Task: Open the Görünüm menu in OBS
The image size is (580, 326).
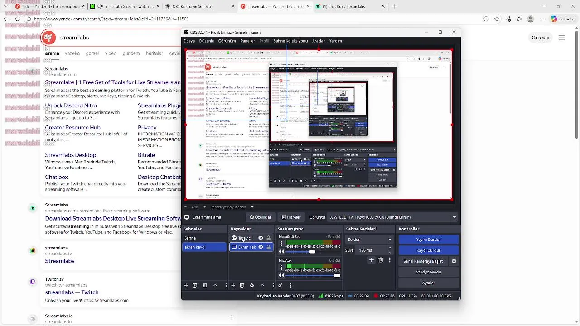Action: click(x=227, y=41)
